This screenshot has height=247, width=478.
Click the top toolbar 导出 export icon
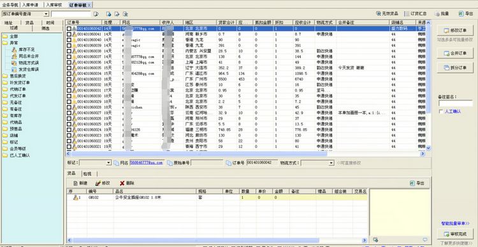461,14
